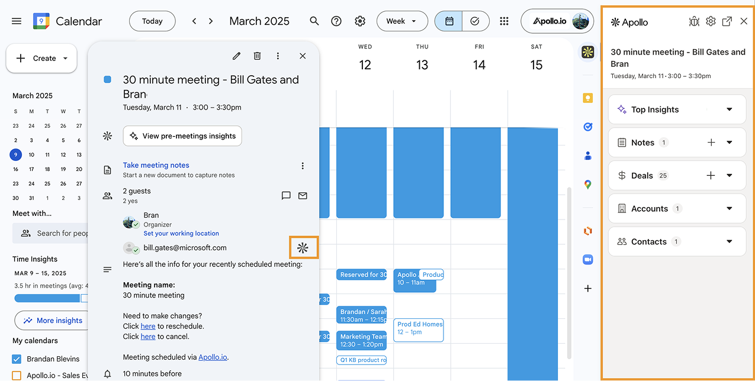755x381 pixels.
Task: Click the Search for people field
Action: (x=50, y=233)
